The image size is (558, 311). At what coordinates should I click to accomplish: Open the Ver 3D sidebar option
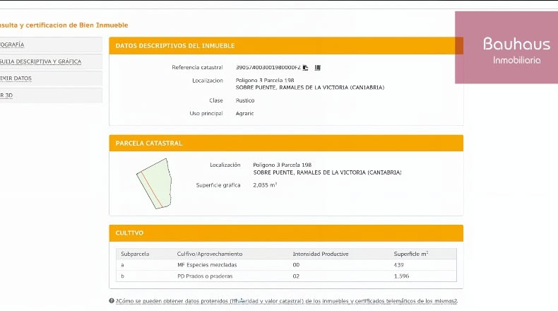[51, 95]
